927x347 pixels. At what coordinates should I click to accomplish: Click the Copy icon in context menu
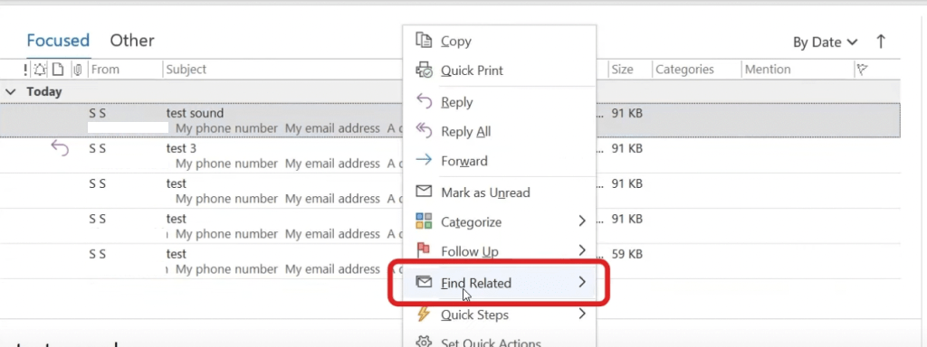click(424, 40)
